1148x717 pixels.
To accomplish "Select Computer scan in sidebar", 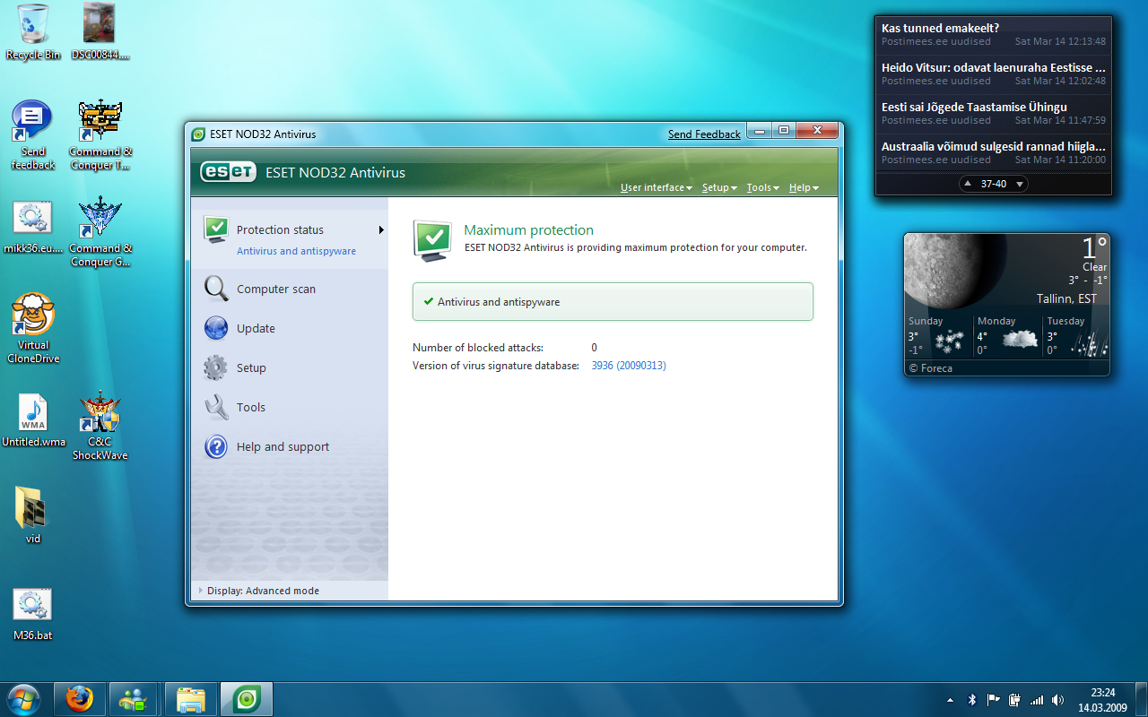I will [x=276, y=289].
